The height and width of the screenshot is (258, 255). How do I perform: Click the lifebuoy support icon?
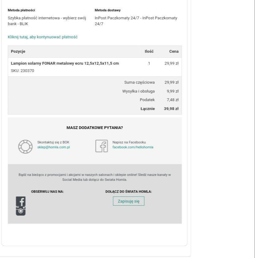tap(25, 146)
